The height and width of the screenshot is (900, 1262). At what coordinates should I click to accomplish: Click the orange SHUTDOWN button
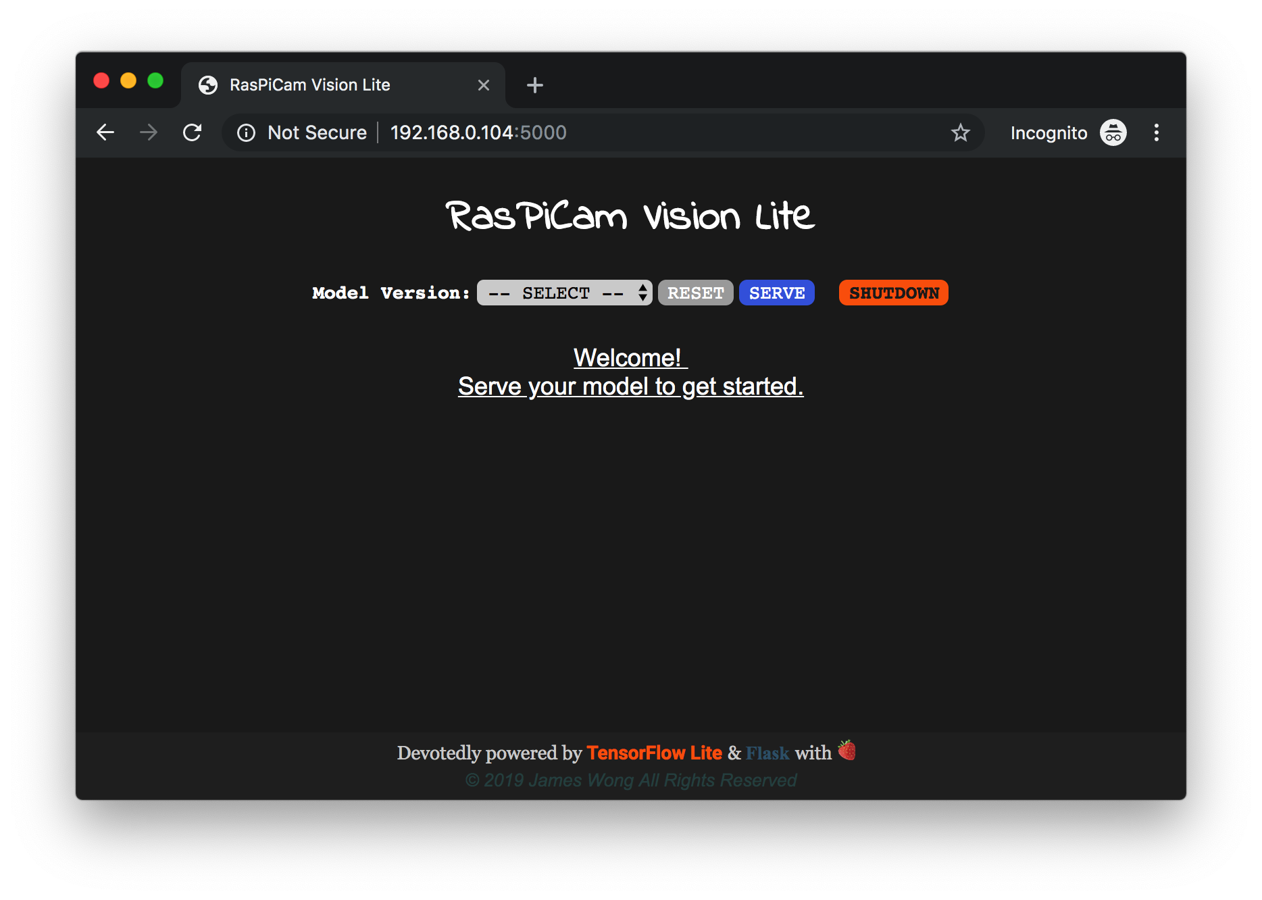(x=894, y=293)
